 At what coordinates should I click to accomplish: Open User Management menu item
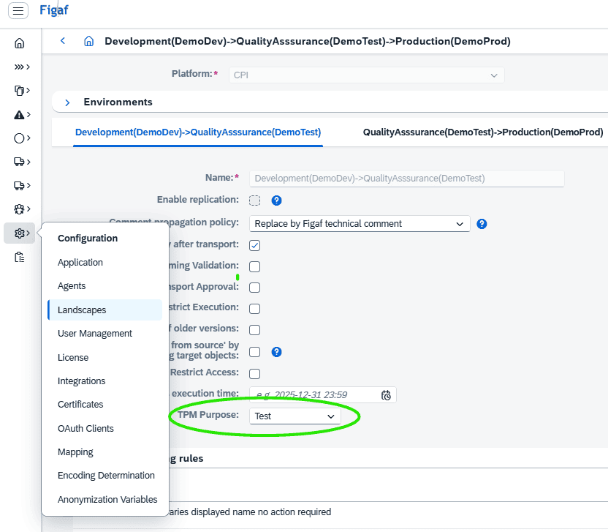[95, 334]
